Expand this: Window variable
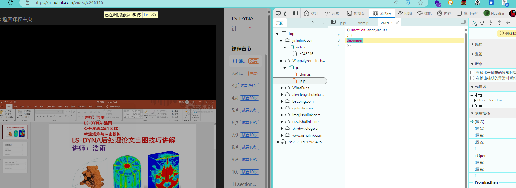The width and height of the screenshot is (516, 188). tap(475, 100)
